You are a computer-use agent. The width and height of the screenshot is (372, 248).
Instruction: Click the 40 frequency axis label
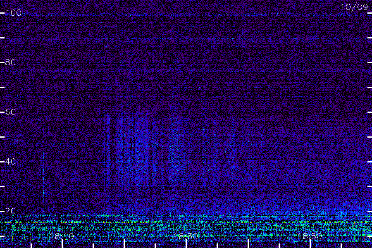tap(10, 161)
